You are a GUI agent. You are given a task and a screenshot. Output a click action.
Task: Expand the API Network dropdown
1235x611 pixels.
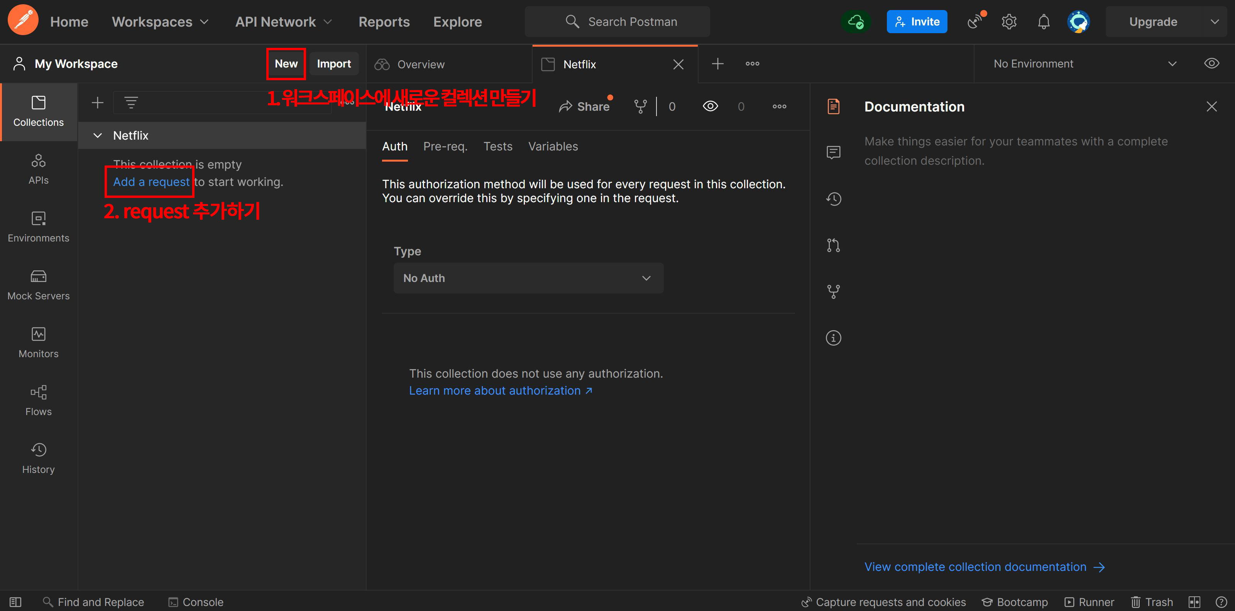click(x=283, y=22)
